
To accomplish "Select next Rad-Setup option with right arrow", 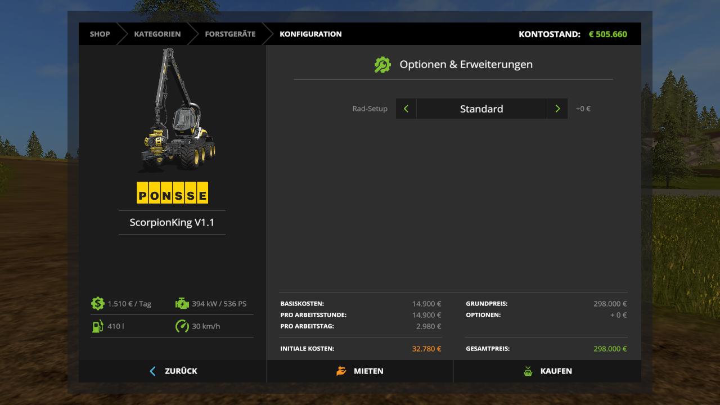I will (557, 109).
